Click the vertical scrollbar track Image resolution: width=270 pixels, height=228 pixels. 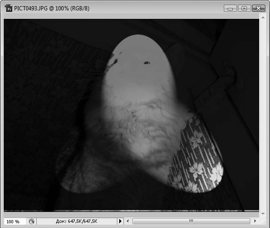point(263,116)
